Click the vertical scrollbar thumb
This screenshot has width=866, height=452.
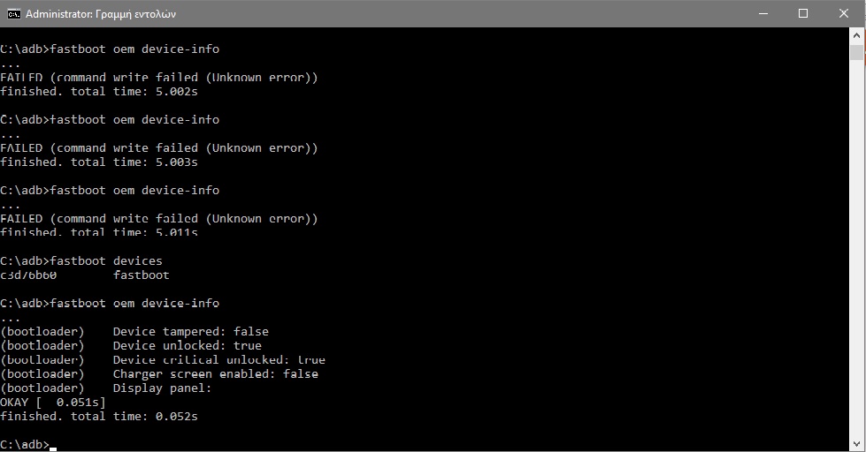coord(857,51)
